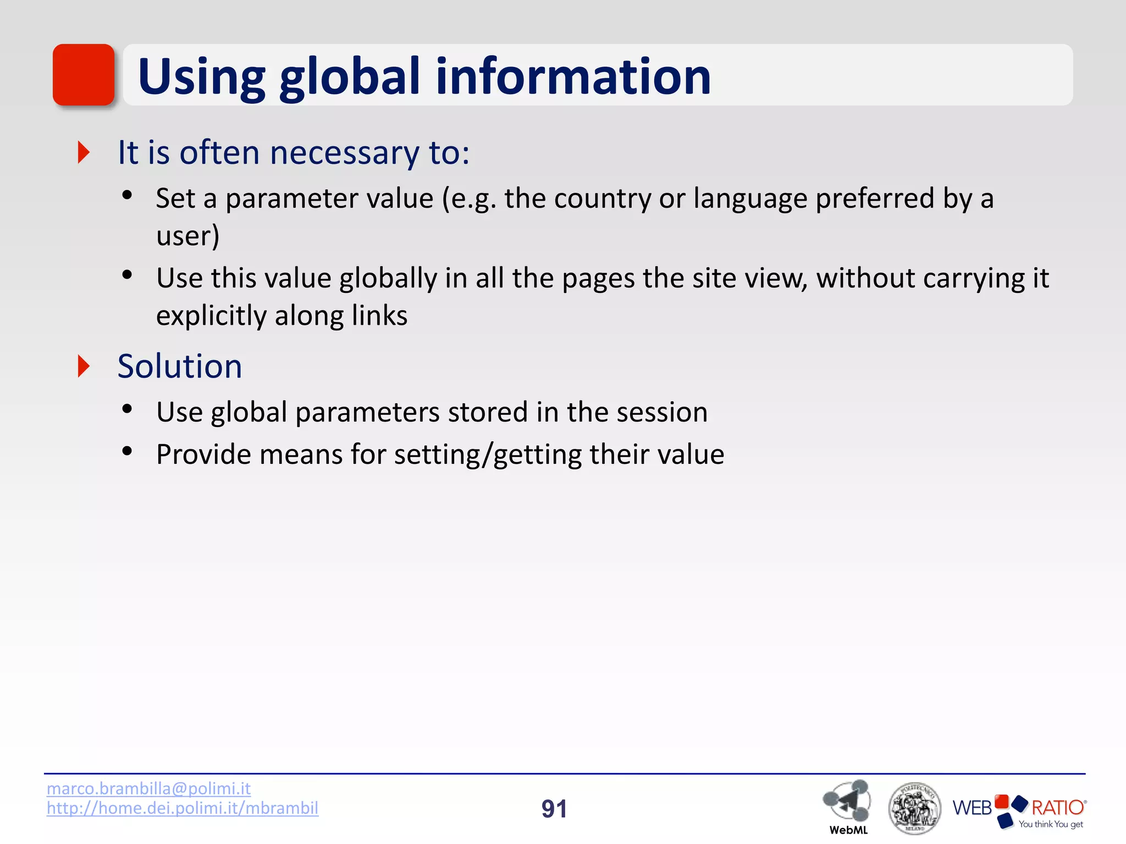Click the red arrow bullet next to 'Solution'
Image resolution: width=1126 pixels, height=844 pixels.
click(84, 366)
